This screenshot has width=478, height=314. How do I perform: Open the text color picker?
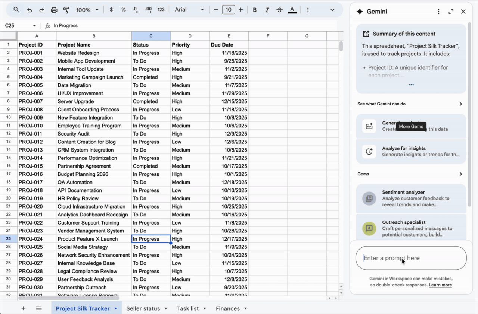tap(292, 10)
